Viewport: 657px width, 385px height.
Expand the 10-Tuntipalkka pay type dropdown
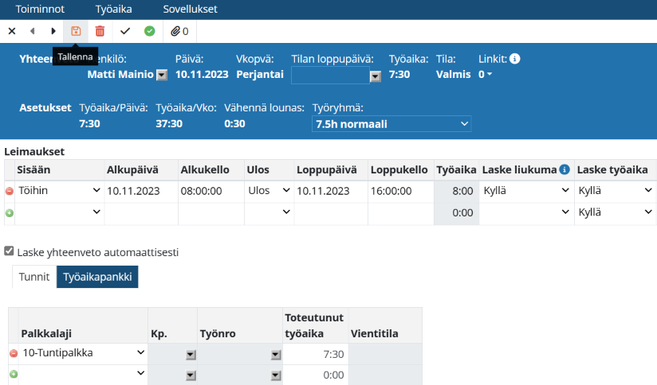point(82,353)
